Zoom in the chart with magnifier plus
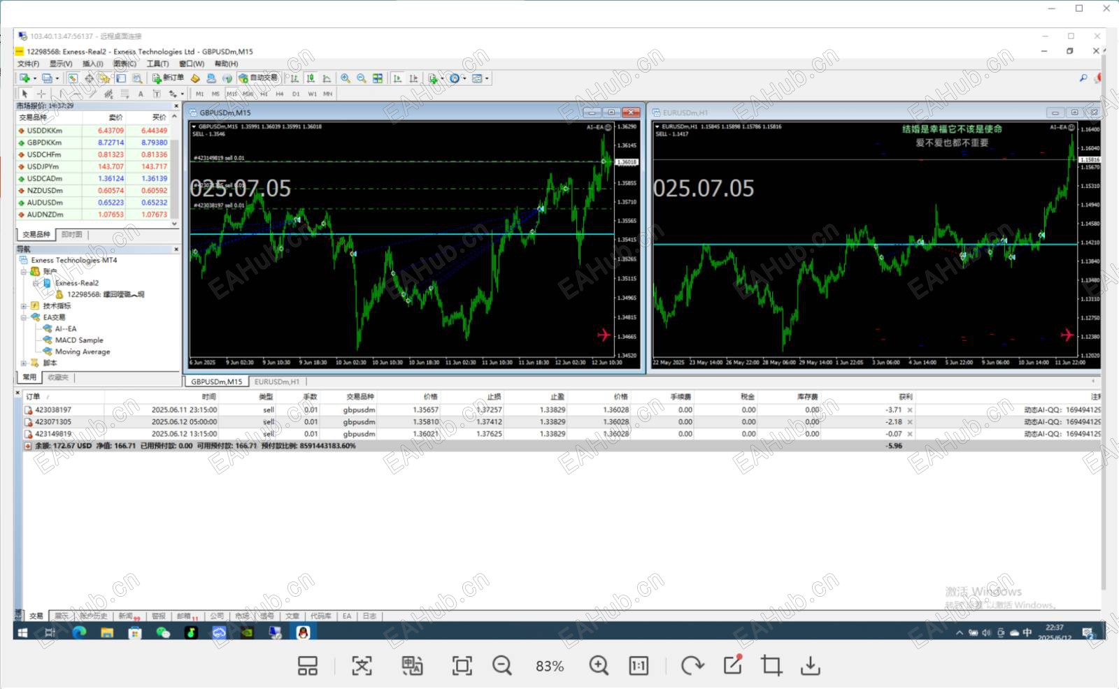1119x689 pixels. pyautogui.click(x=345, y=78)
